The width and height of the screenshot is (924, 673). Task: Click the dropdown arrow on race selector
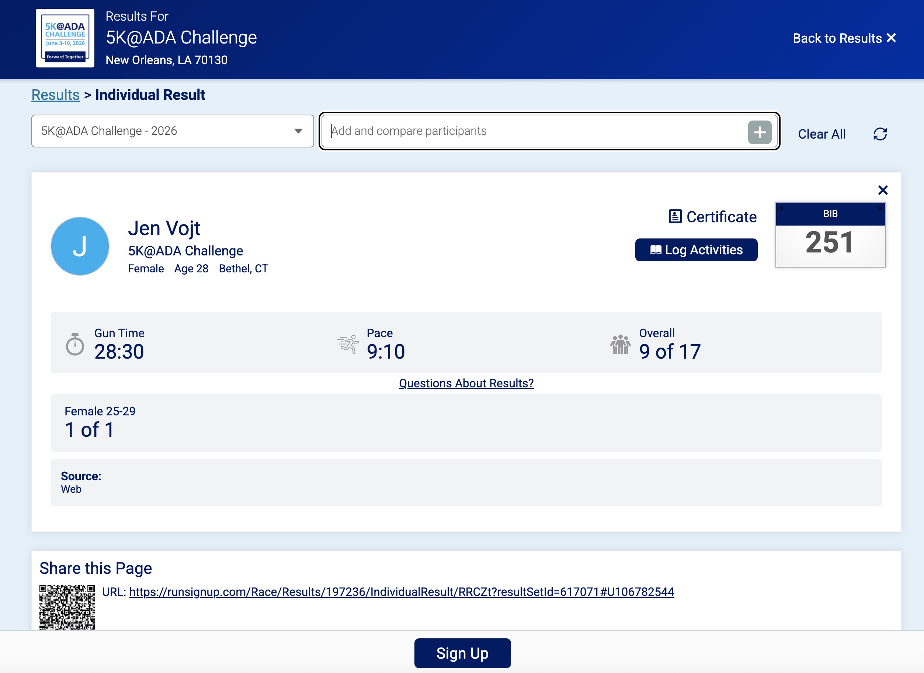click(298, 131)
